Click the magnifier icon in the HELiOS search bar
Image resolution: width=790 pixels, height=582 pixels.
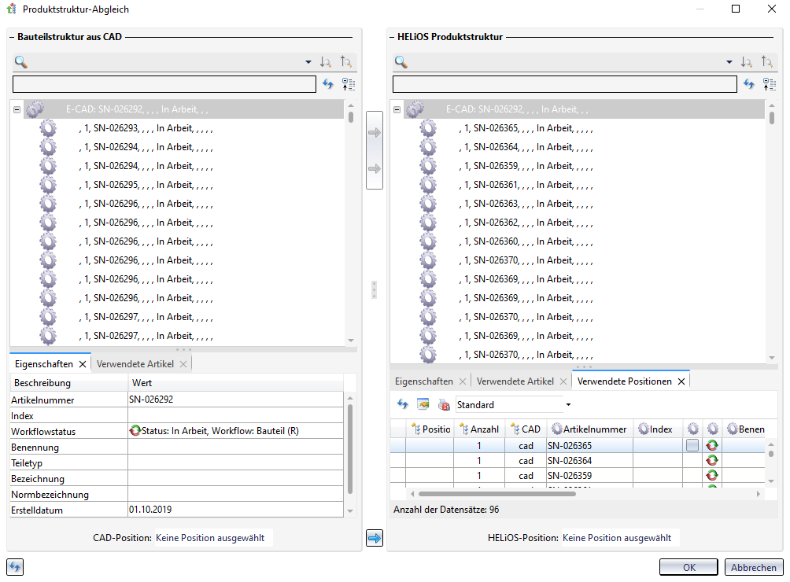coord(401,62)
